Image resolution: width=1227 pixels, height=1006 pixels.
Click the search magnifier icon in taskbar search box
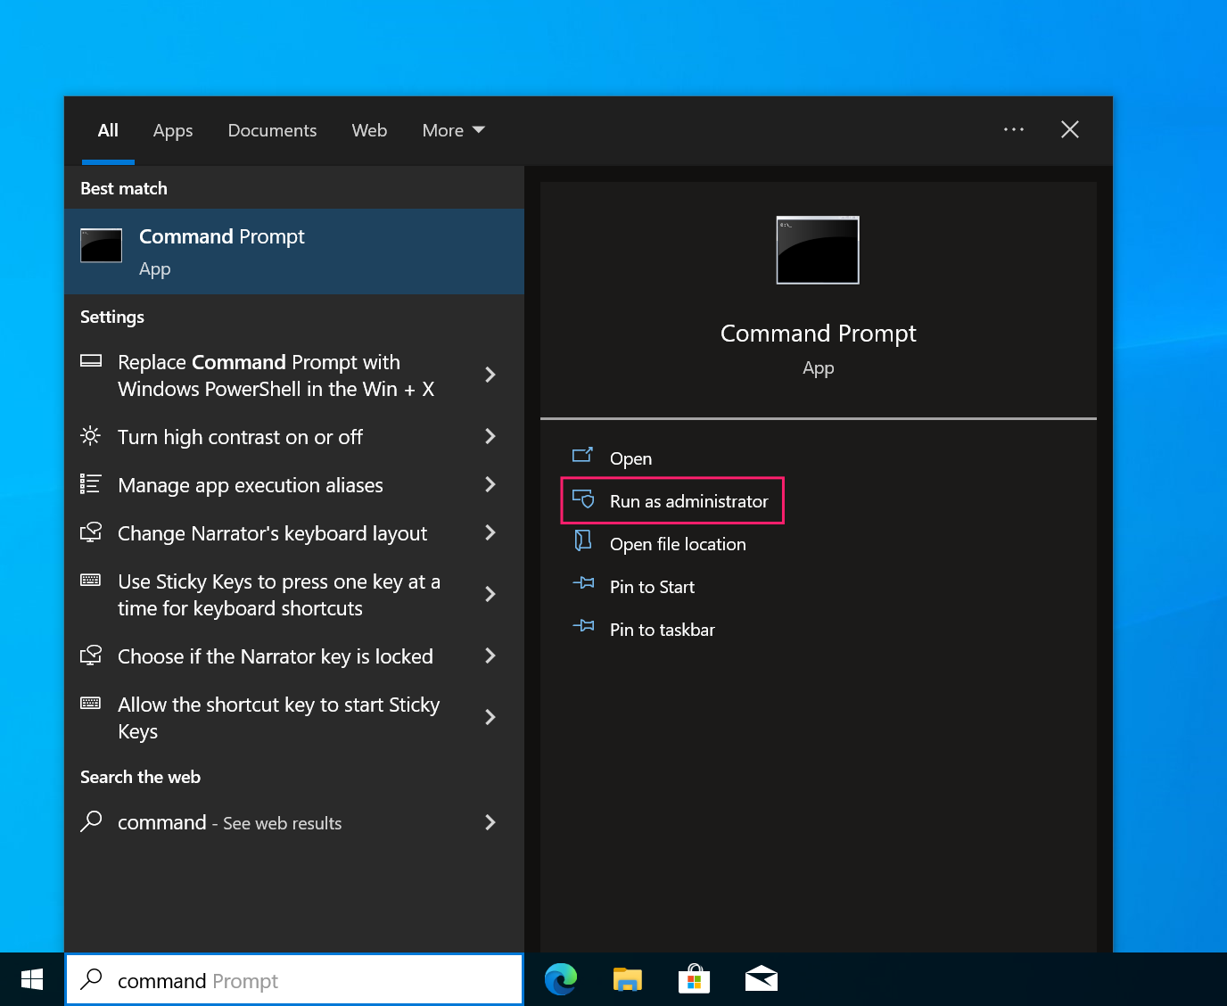[91, 979]
